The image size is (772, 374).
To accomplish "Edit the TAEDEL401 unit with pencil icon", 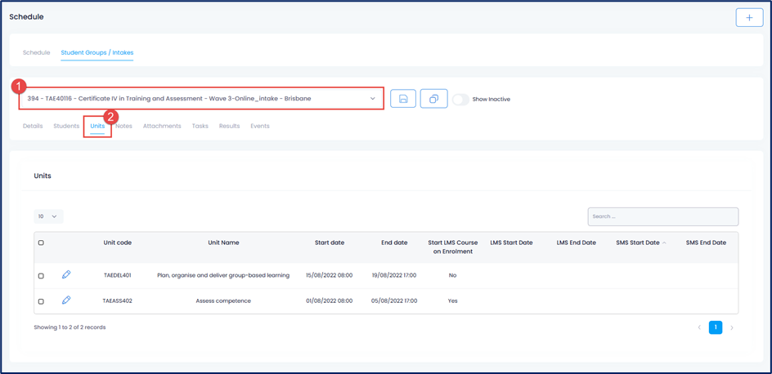I will [67, 275].
